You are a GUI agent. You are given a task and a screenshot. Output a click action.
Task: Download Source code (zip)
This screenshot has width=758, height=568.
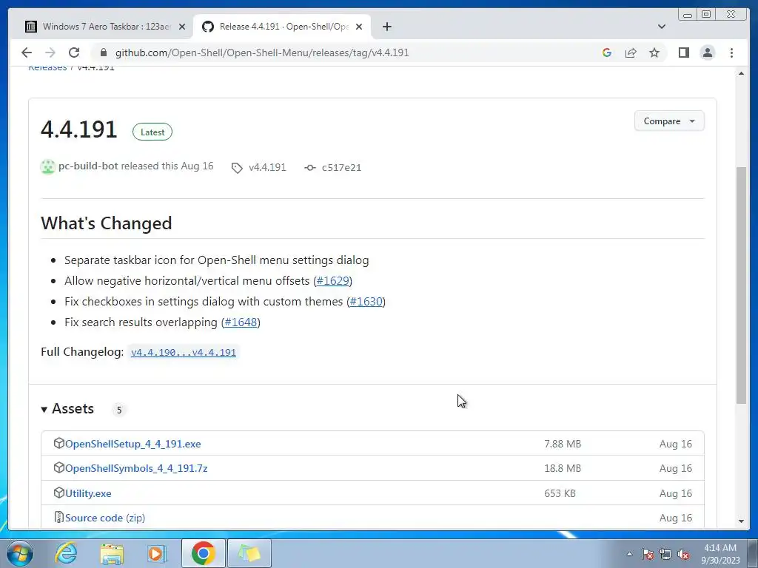[x=105, y=518]
